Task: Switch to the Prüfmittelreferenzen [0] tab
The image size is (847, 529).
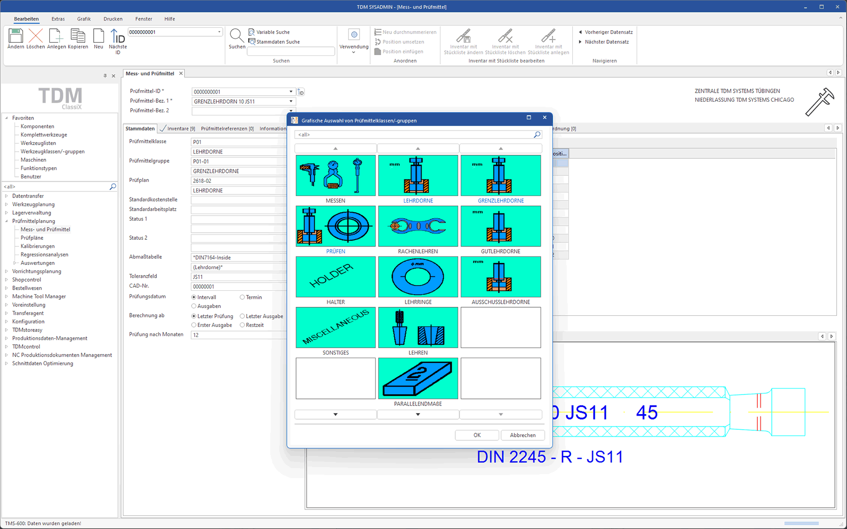Action: coord(227,128)
